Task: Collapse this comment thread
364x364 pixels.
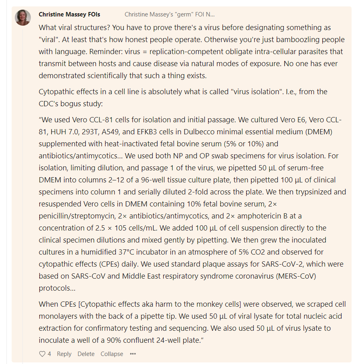Action: pos(112,354)
